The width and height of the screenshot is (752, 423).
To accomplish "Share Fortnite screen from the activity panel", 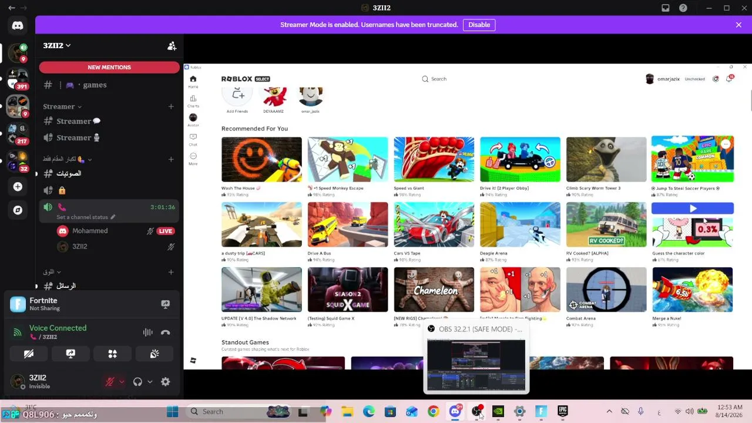I will click(166, 304).
